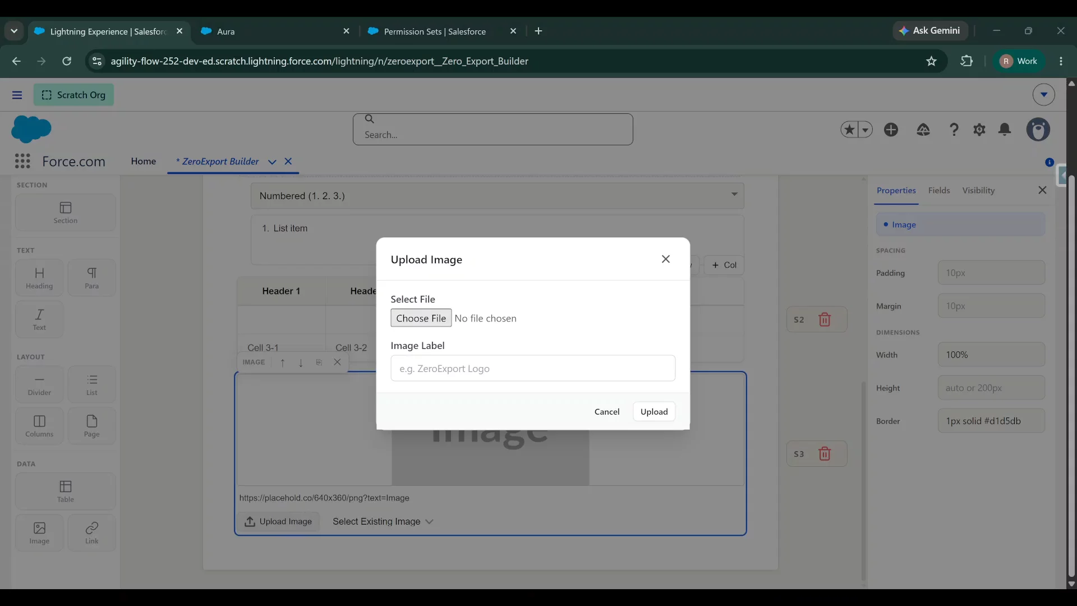Go to the Home nav tab
The width and height of the screenshot is (1077, 606).
point(144,162)
